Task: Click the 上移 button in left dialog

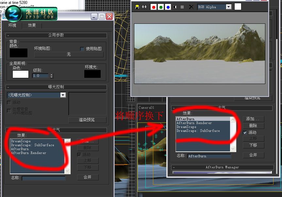Action: pos(88,161)
